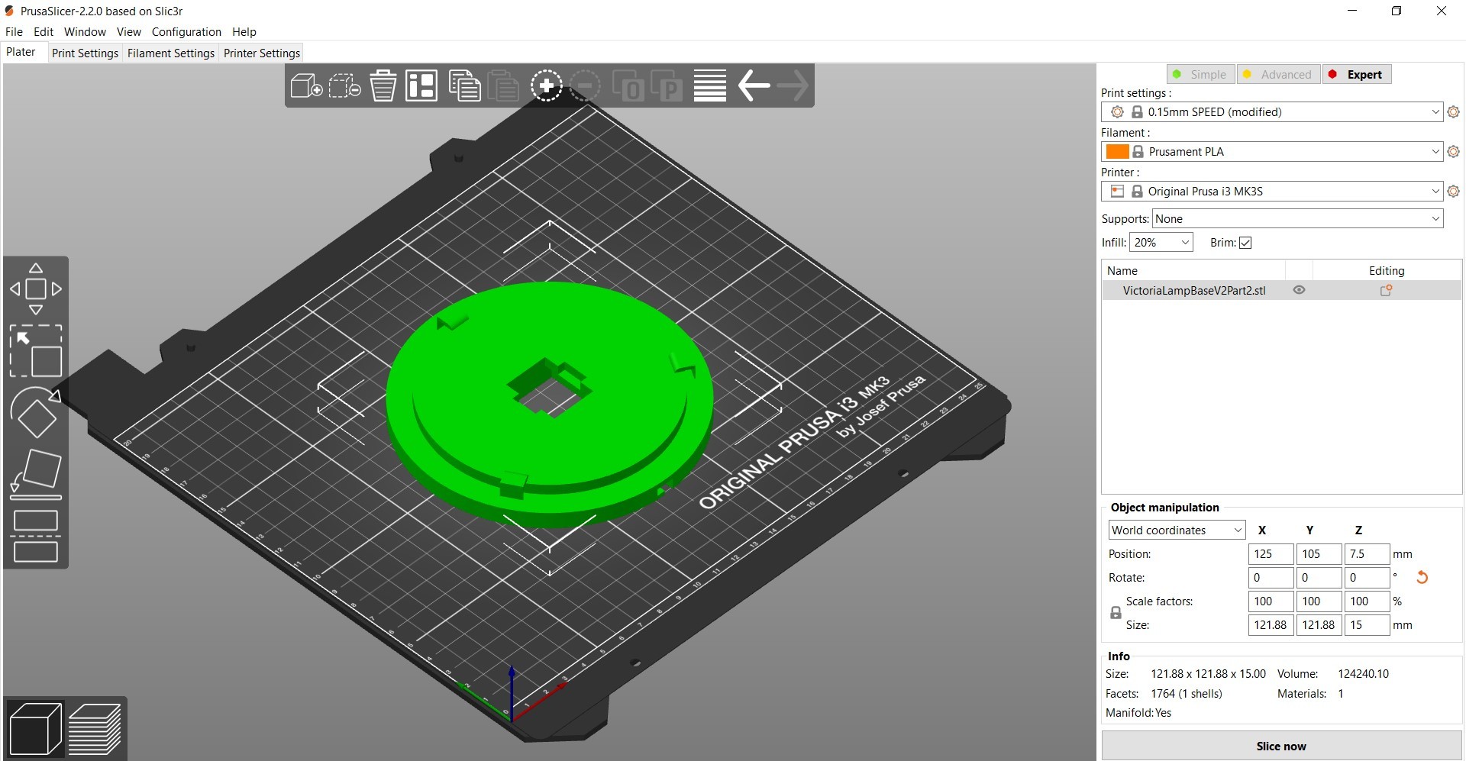Open print settings gear next to 0.15mm SPEED
The width and height of the screenshot is (1466, 761).
click(1453, 112)
